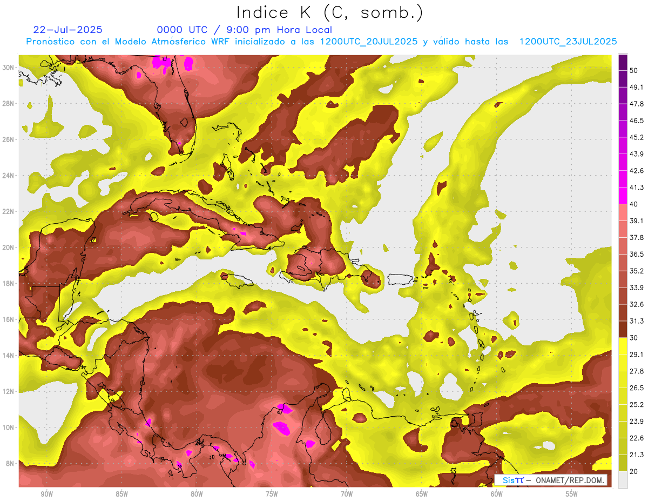Viewport: 648px width, 501px height.
Task: Select the dark brown swatch between 30 and 31.3
Action: (623, 329)
